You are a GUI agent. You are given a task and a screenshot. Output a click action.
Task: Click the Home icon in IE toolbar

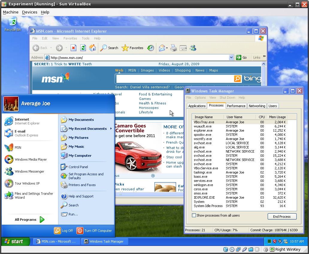(93, 48)
